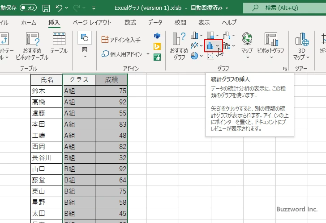This screenshot has width=326, height=223.
Task: Click the Save disk icon
Action: tap(46, 8)
